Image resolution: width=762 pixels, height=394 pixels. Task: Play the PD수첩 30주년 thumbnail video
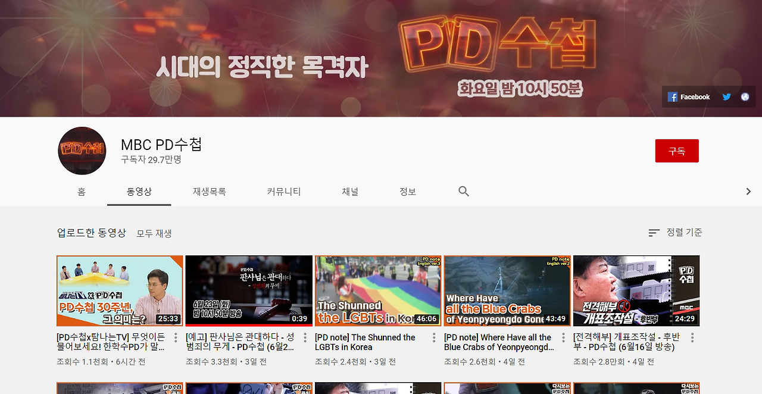coord(120,291)
